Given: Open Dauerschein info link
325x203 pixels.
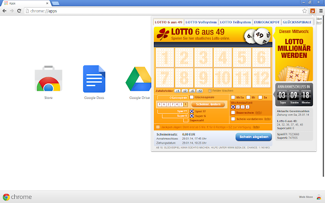Looking at the screenshot, I should [x=258, y=113].
